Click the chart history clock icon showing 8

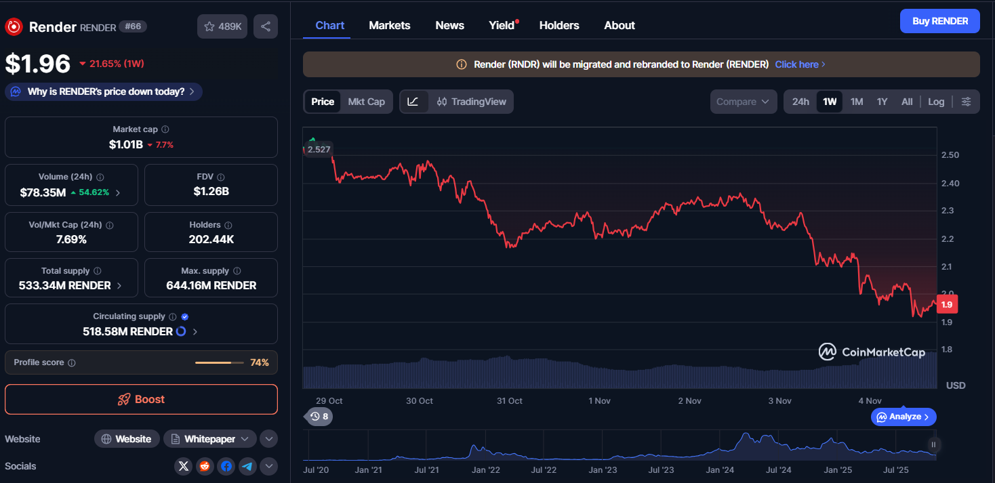click(x=318, y=416)
